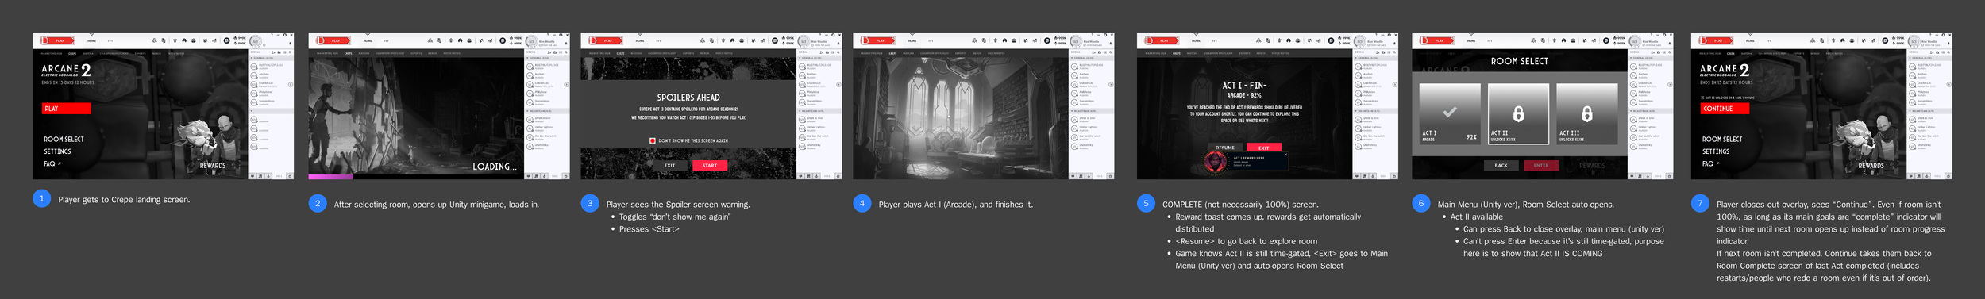Click RESUME on Act I Fin screen
Viewport: 1985px width, 299px height.
[1225, 148]
